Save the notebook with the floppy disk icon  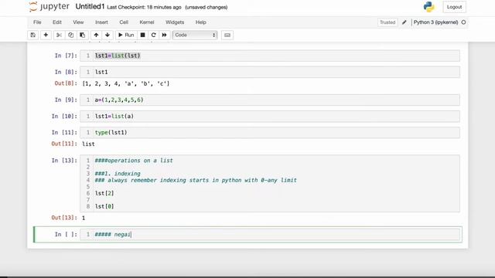point(32,35)
